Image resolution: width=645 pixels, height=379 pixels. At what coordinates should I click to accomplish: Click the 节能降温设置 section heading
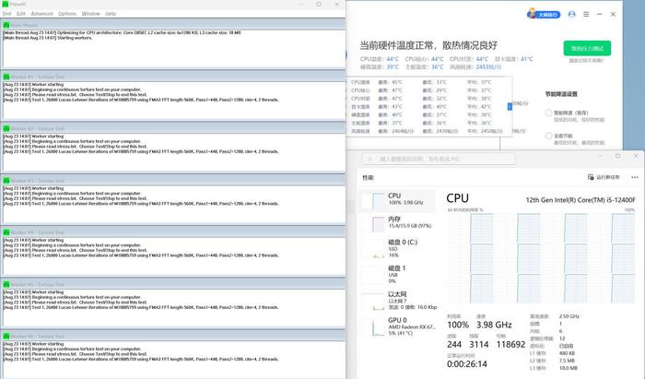pos(561,94)
